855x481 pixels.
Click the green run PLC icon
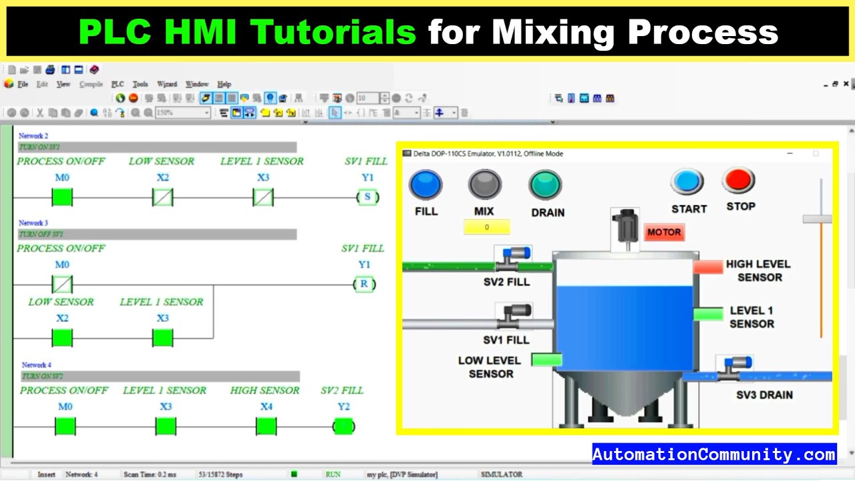pos(120,98)
